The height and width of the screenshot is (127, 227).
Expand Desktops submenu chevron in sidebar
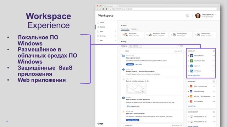coord(115,36)
